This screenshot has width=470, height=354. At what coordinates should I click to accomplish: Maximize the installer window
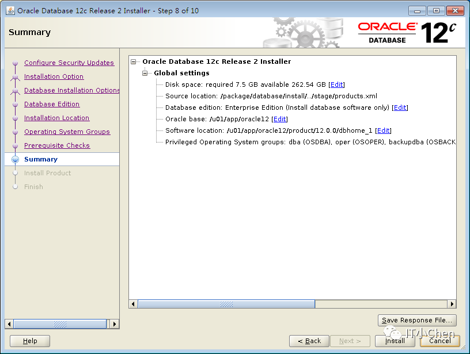point(436,11)
